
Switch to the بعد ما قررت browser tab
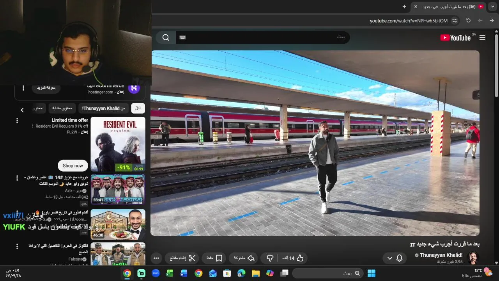tap(449, 7)
